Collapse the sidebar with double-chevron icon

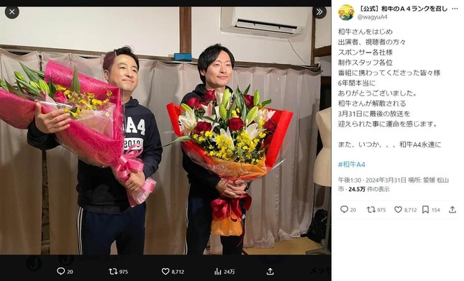319,12
